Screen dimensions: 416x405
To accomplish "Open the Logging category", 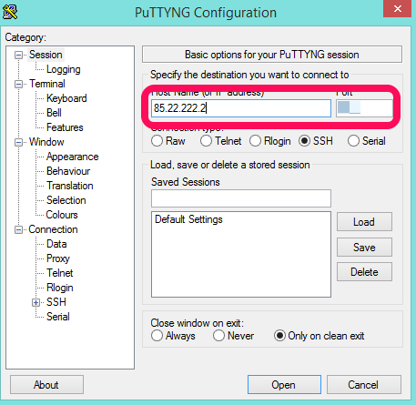I will (64, 69).
